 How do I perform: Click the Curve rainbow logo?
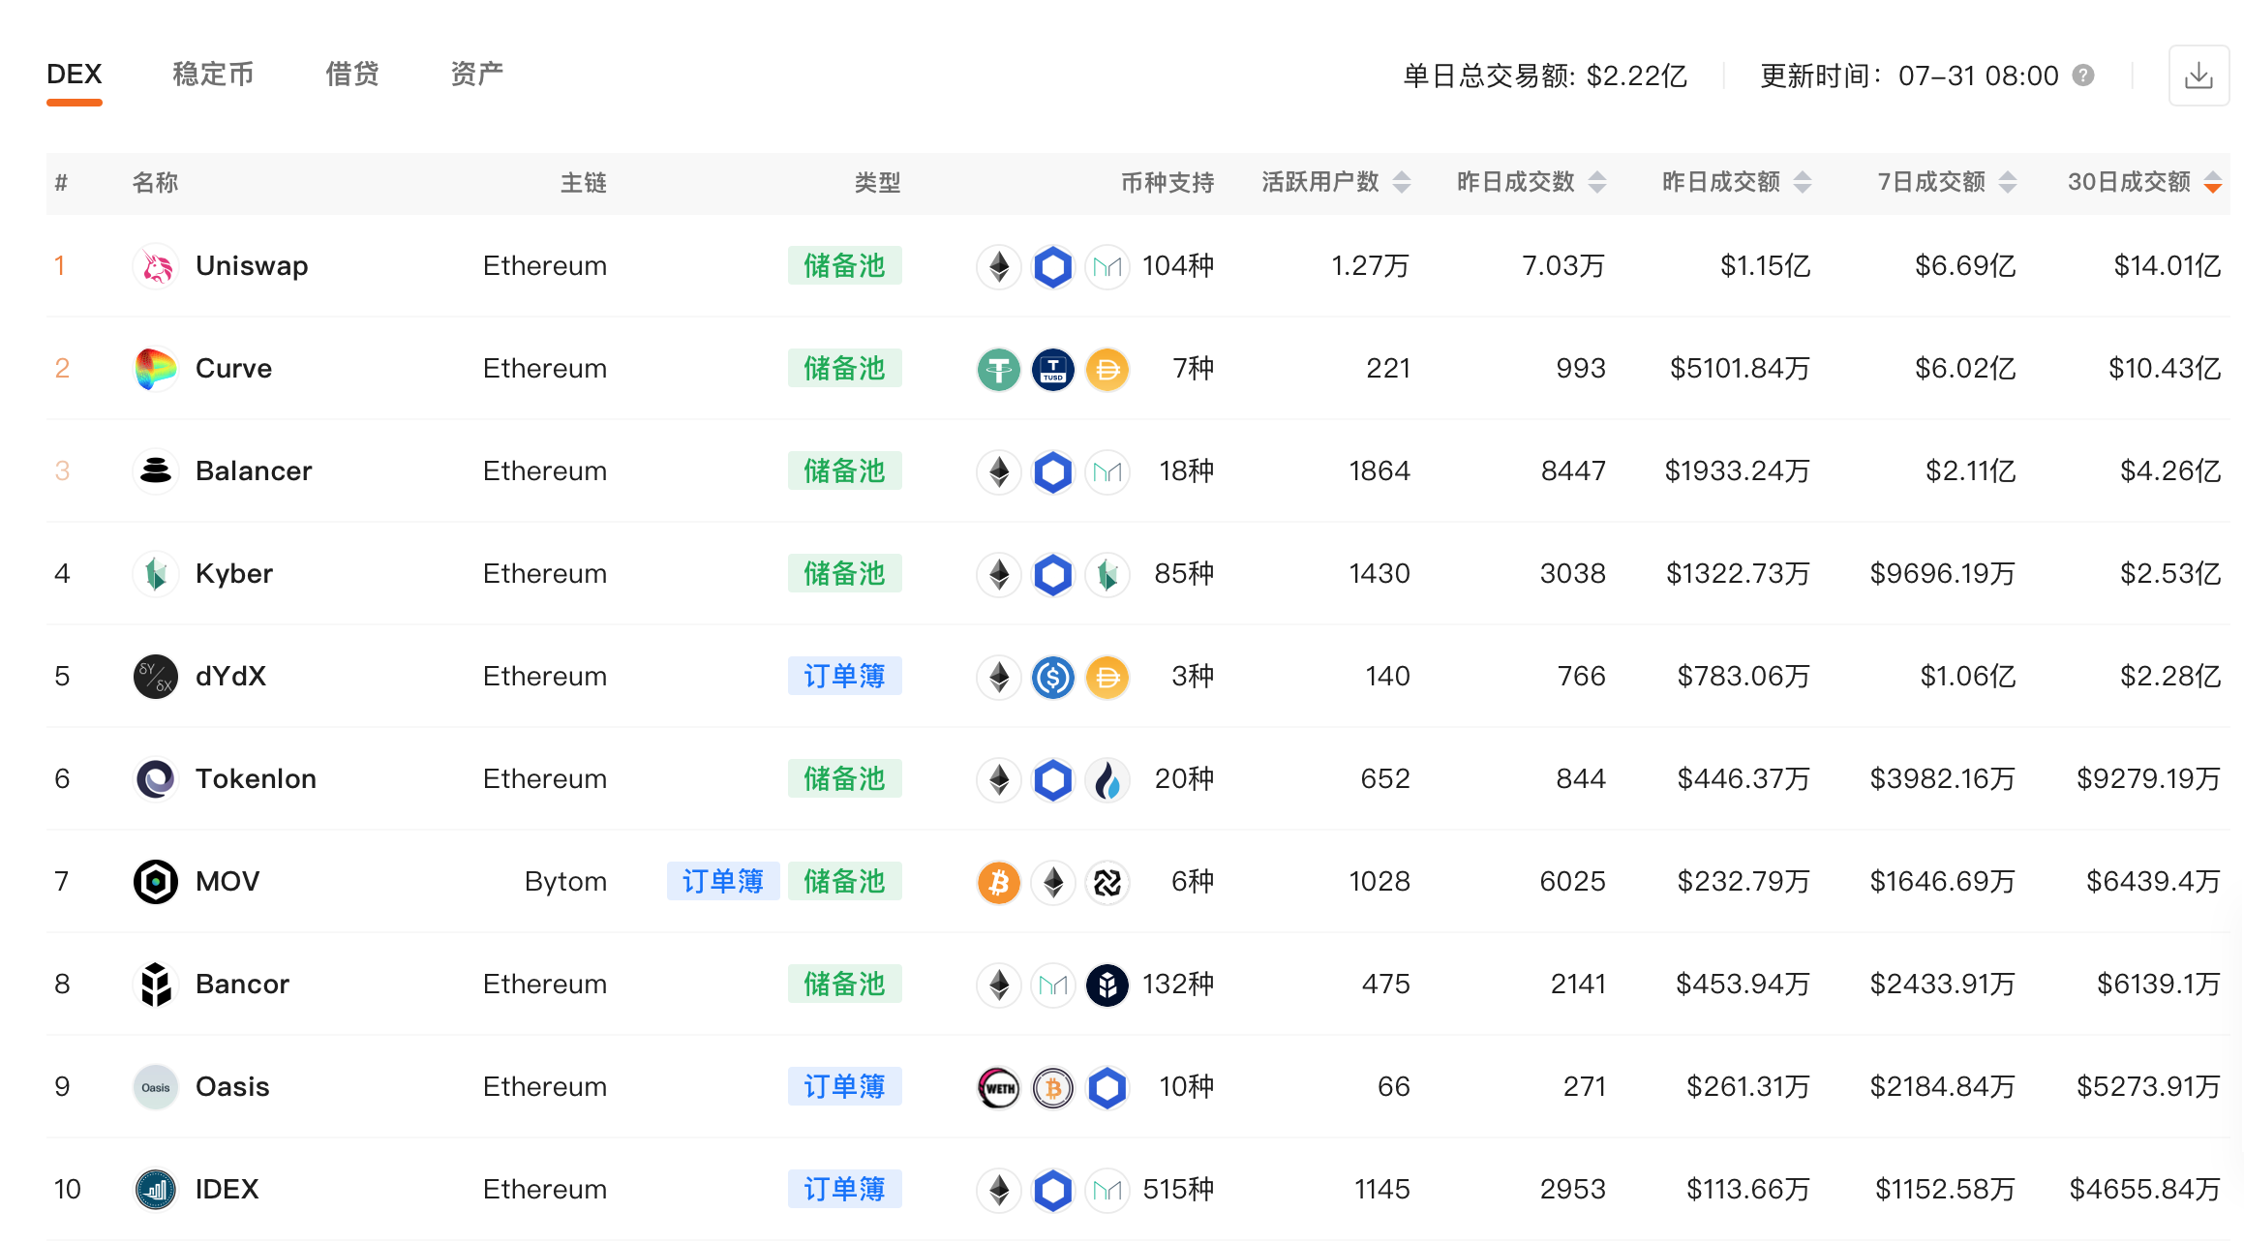[x=156, y=369]
